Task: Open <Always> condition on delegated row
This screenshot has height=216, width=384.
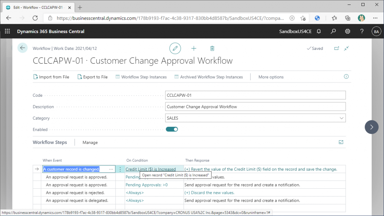Action: click(x=135, y=200)
